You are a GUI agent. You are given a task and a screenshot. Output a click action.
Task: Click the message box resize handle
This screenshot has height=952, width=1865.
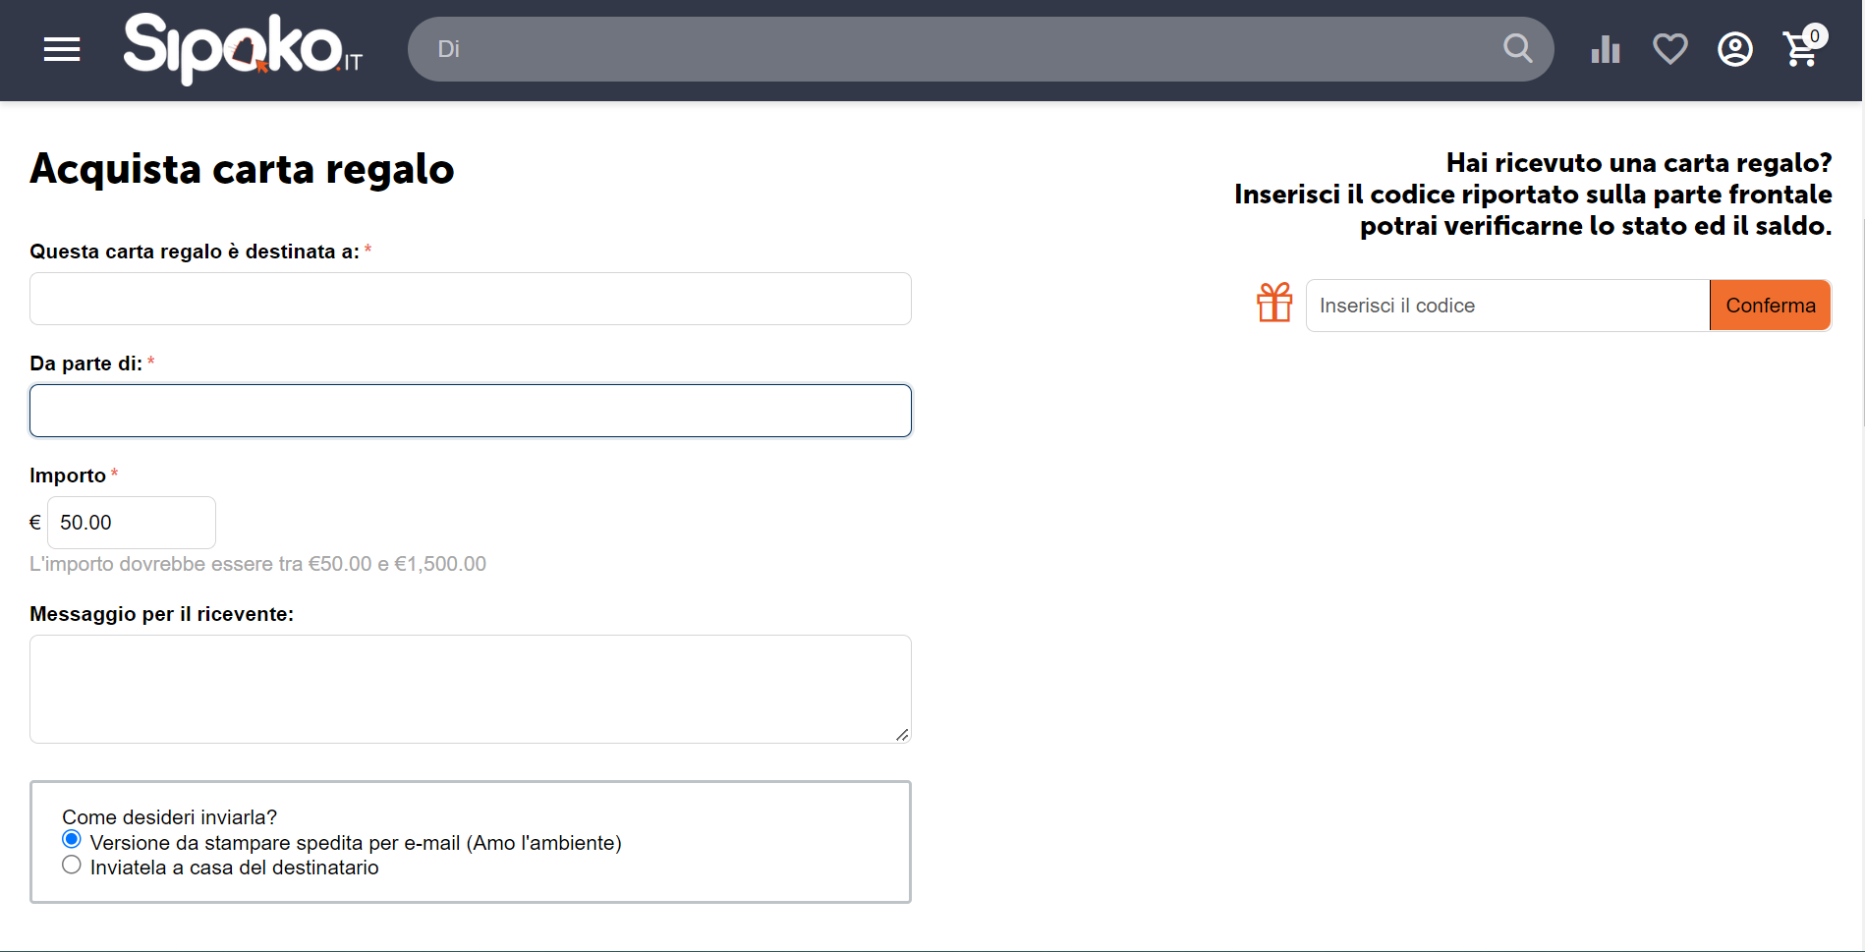tap(902, 735)
